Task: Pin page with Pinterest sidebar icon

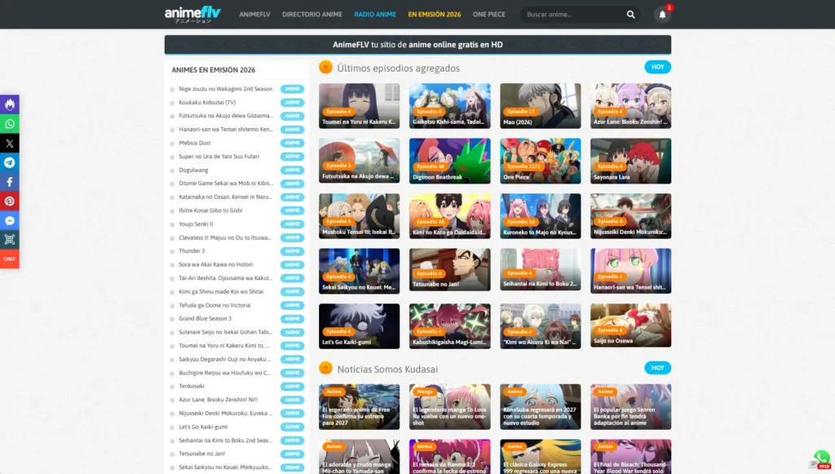Action: coord(10,202)
